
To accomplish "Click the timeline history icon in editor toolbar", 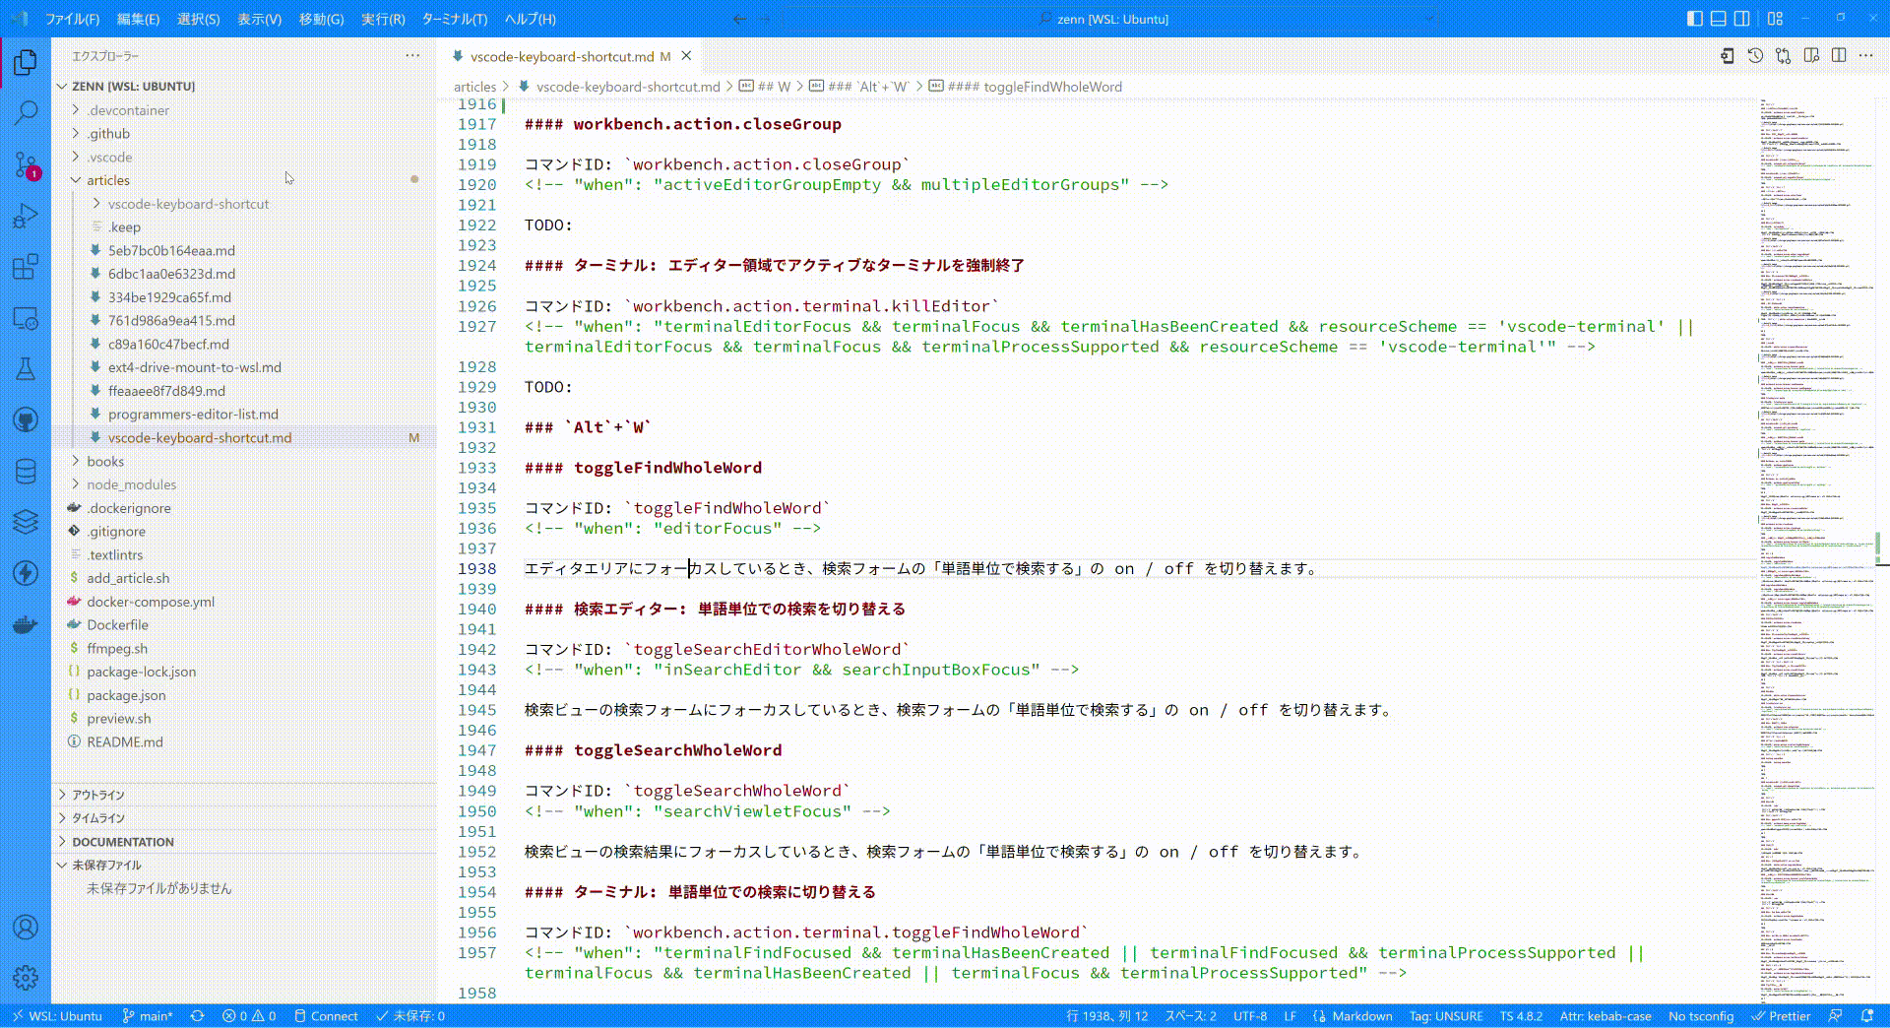I will coord(1755,56).
